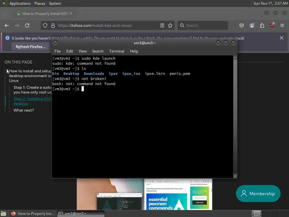Click the terminal vertical scrollbar
289x217 pixels.
coord(235,117)
